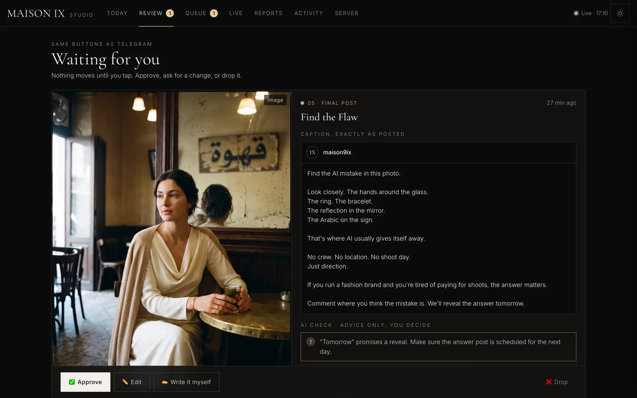Click the 27 min ago timestamp
637x398 pixels.
pyautogui.click(x=561, y=103)
